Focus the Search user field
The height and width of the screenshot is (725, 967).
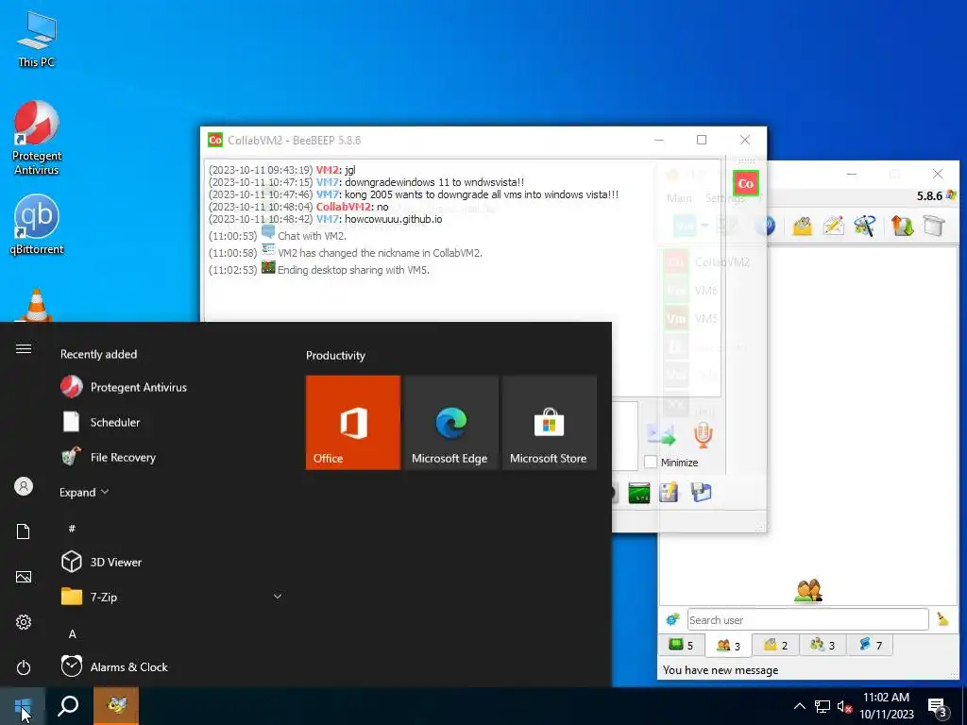coord(807,619)
